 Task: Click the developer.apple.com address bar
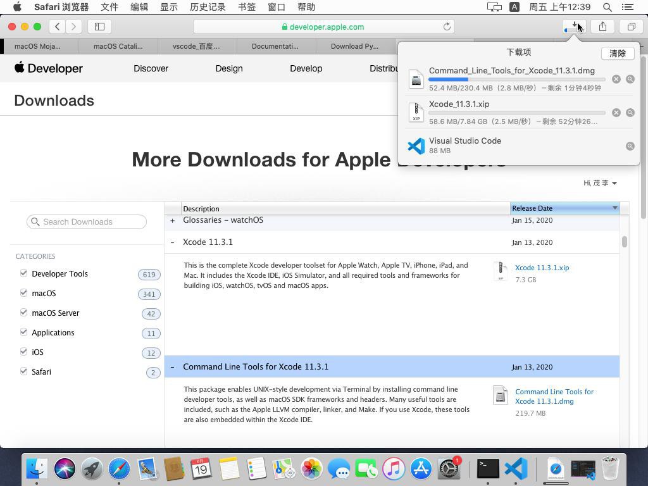point(323,27)
